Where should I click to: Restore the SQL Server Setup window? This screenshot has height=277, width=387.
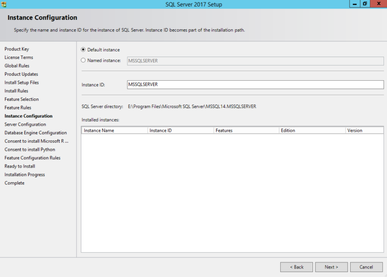point(365,4)
